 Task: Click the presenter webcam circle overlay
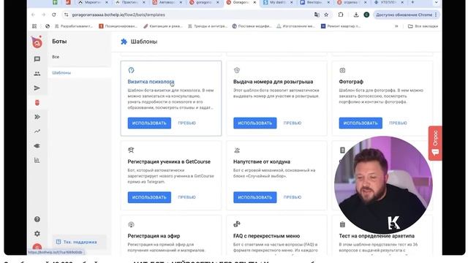tap(383, 185)
